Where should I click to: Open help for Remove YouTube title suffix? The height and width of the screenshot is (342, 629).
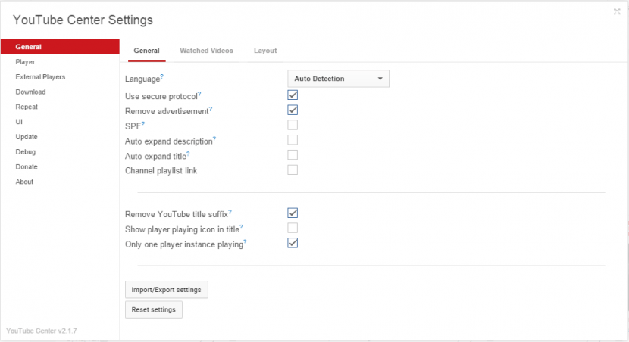click(x=230, y=211)
